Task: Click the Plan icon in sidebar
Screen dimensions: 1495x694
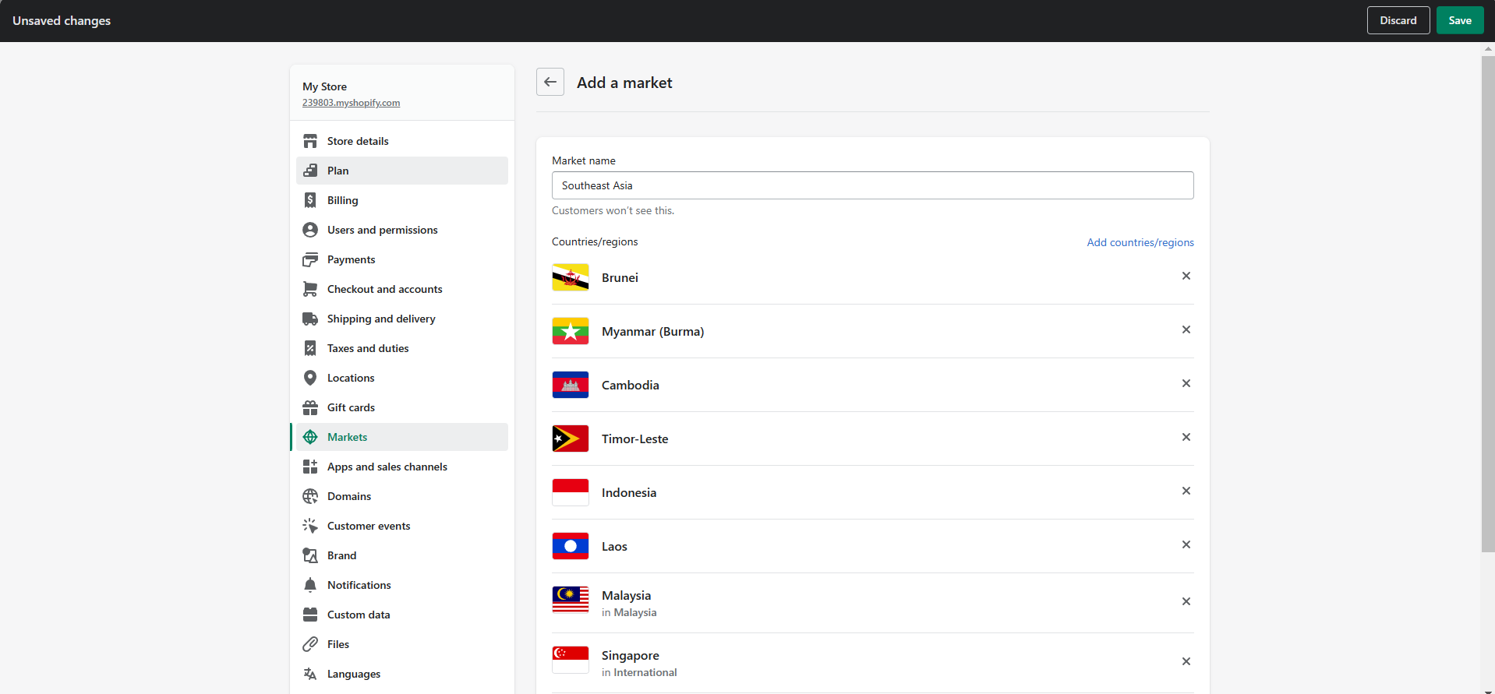Action: [x=310, y=171]
